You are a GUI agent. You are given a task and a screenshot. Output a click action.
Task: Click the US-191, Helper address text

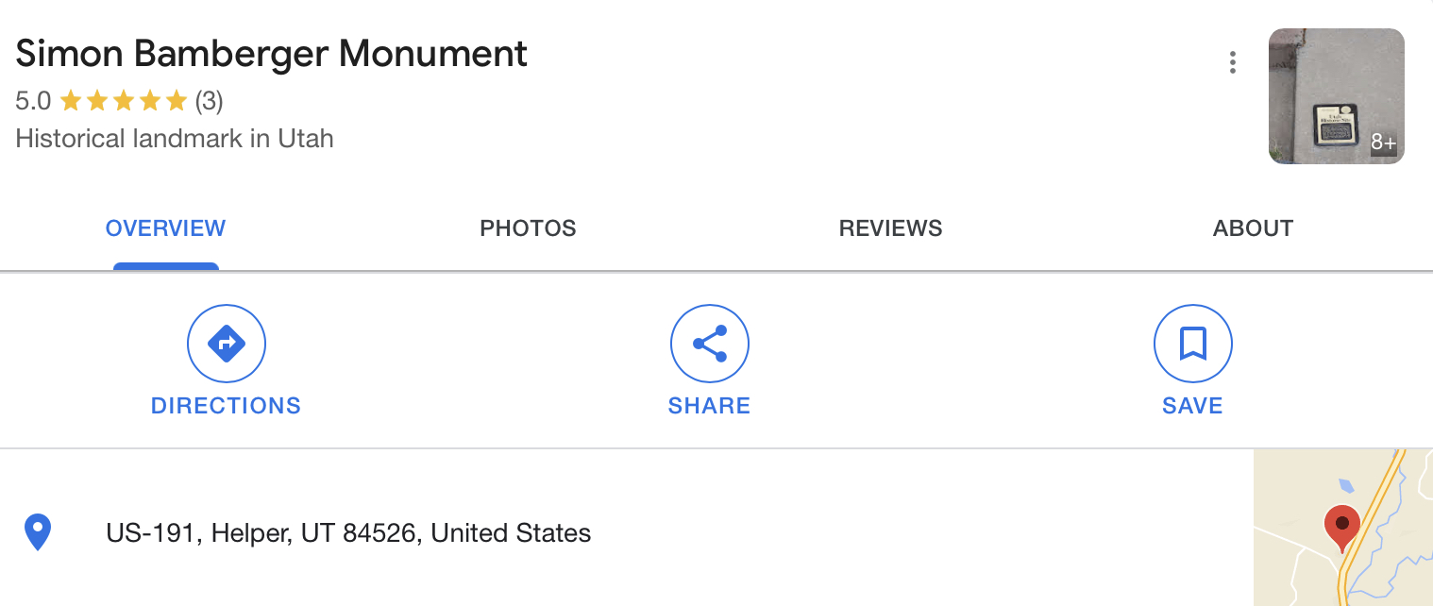point(348,533)
